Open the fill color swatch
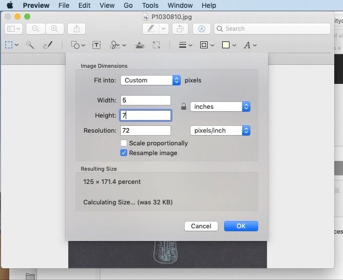This screenshot has height=280, width=343. pos(226,45)
